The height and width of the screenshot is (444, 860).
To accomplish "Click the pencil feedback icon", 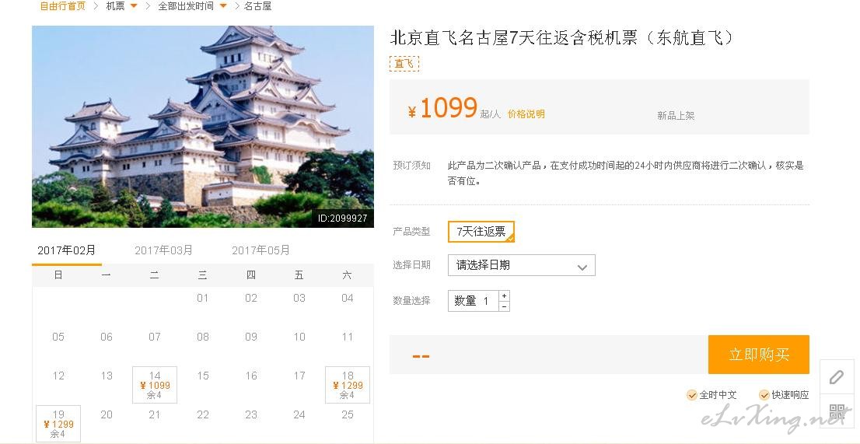I will coord(836,377).
